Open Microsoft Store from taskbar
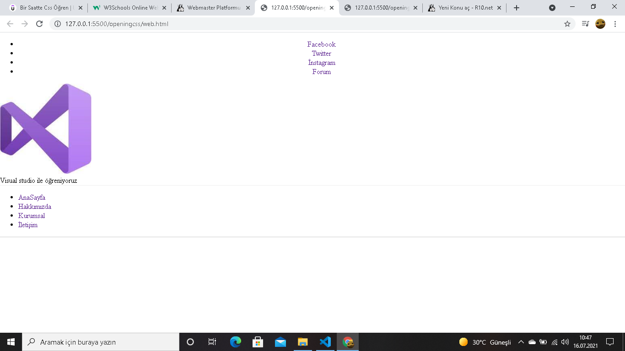Image resolution: width=625 pixels, height=351 pixels. tap(258, 342)
